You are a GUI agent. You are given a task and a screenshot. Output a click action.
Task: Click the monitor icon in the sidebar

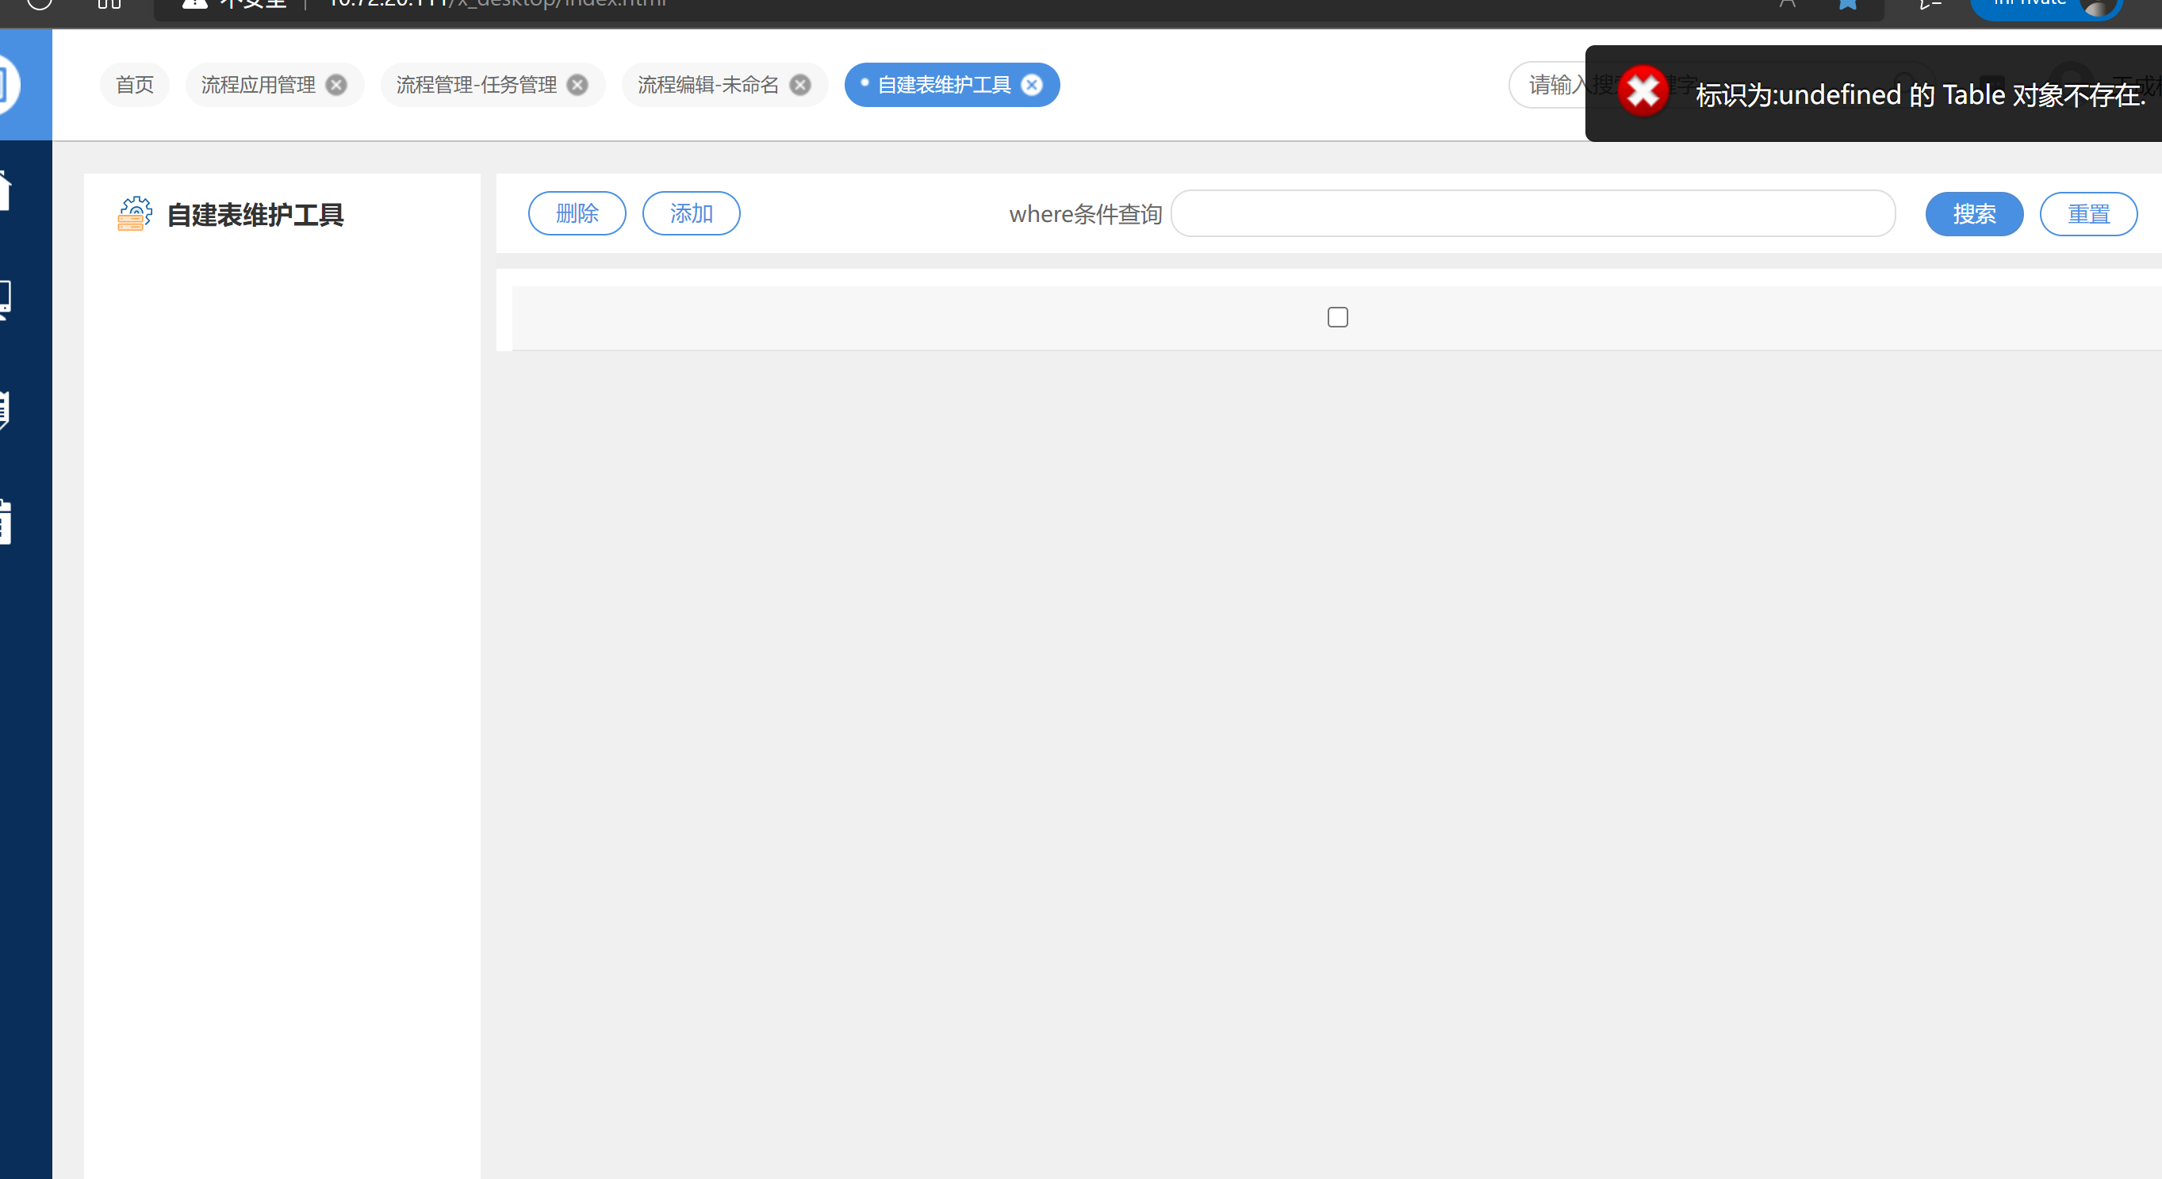pos(5,299)
